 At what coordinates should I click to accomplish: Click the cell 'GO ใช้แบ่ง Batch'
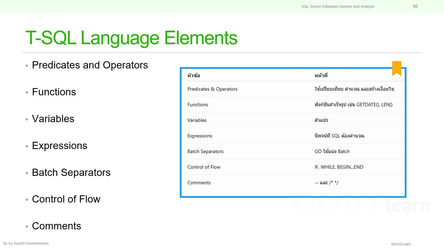click(332, 151)
